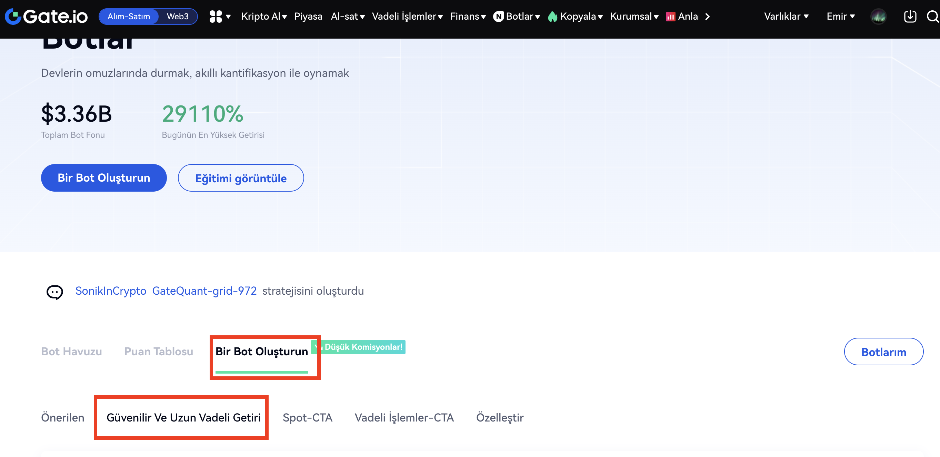Image resolution: width=940 pixels, height=457 pixels.
Task: Click the chat bubble announcement icon
Action: coord(55,292)
